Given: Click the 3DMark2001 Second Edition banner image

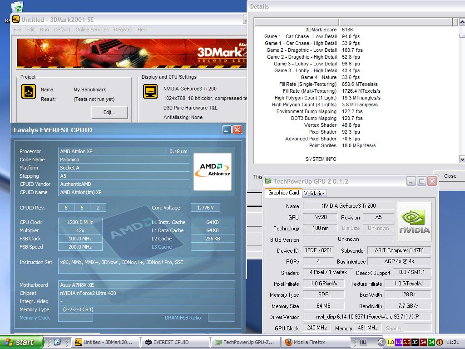Looking at the screenshot, I should pyautogui.click(x=132, y=54).
